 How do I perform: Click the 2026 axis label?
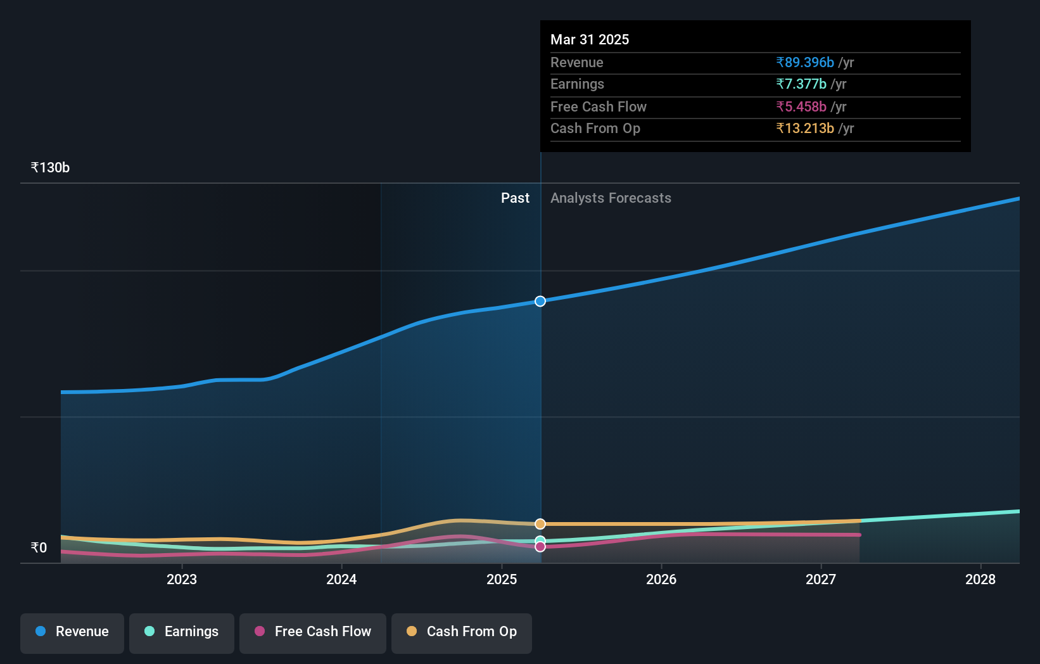[661, 579]
